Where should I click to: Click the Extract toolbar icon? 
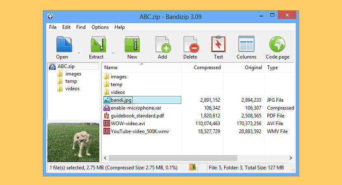[97, 44]
